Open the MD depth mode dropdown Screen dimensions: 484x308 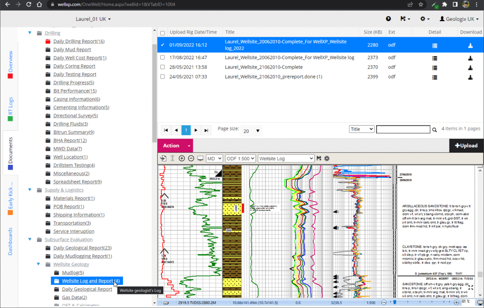(x=214, y=158)
